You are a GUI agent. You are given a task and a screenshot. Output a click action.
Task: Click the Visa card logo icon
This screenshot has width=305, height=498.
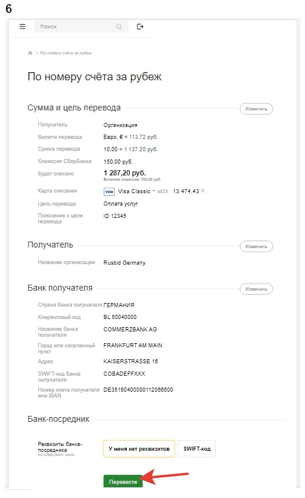coord(109,191)
